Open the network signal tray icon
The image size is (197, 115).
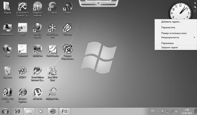172,111
